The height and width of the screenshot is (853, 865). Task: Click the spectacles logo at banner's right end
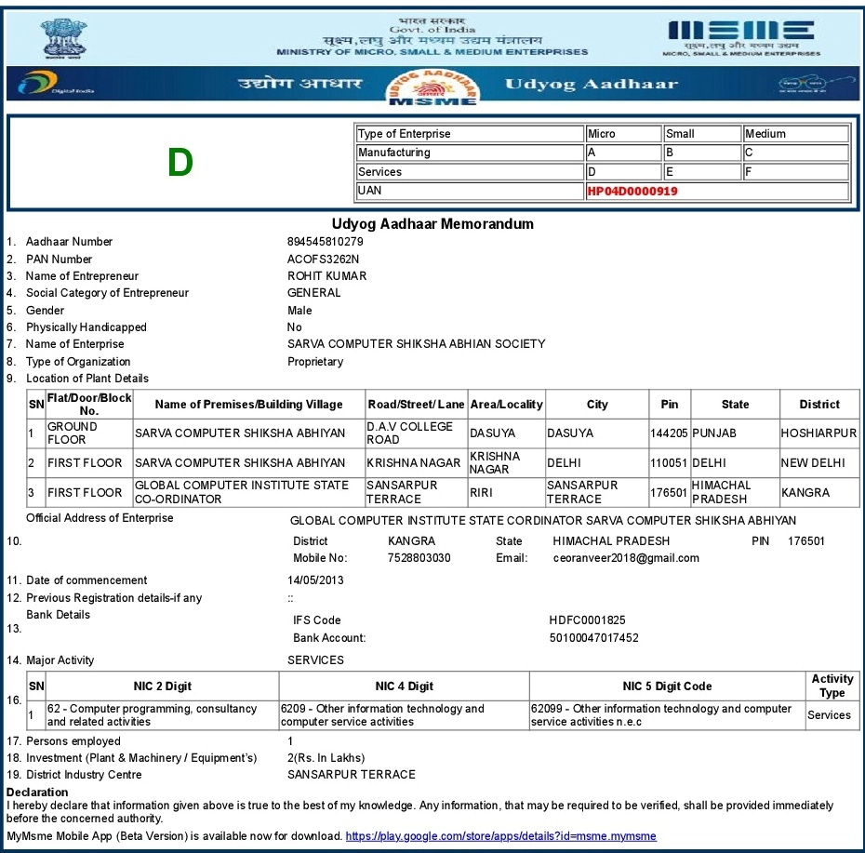coord(805,86)
